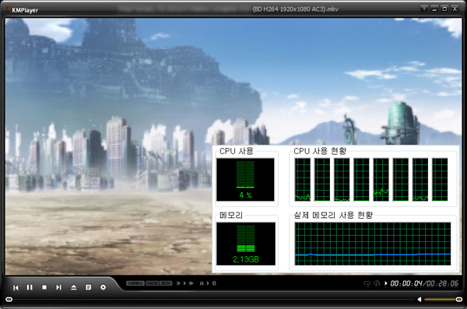Screen dimensions: 467x309
Task: Open the playlist editor icon
Action: click(x=88, y=287)
